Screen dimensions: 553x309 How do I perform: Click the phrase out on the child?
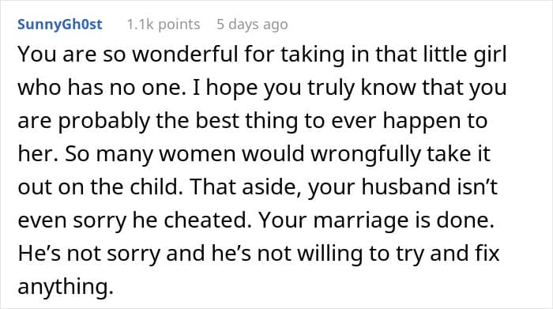pos(100,187)
